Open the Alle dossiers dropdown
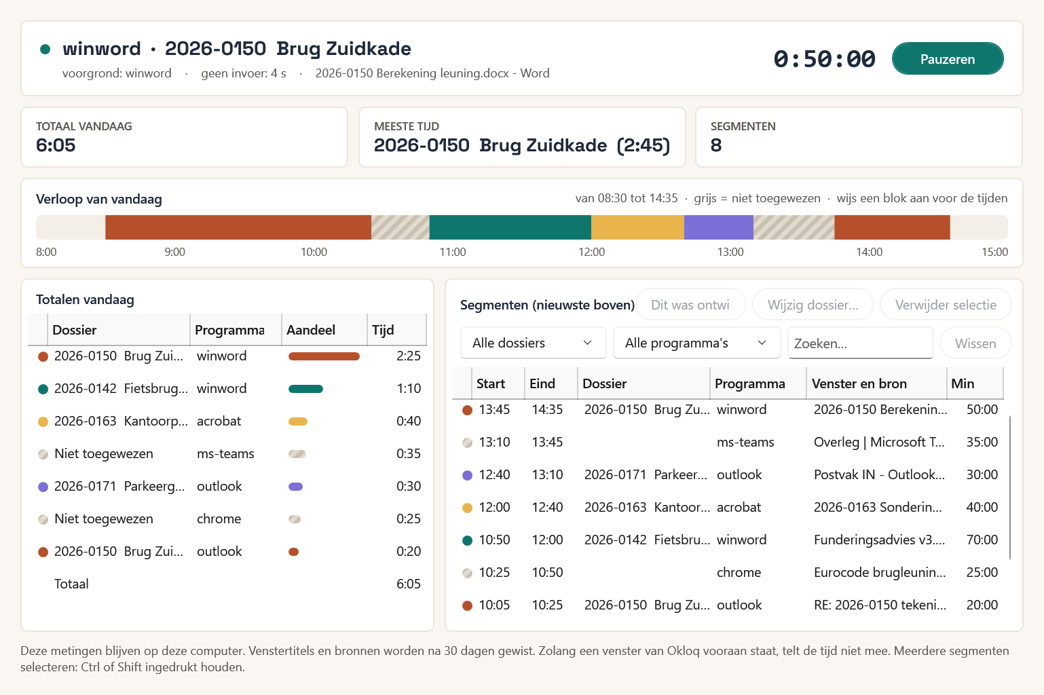The height and width of the screenshot is (695, 1044). [x=533, y=343]
